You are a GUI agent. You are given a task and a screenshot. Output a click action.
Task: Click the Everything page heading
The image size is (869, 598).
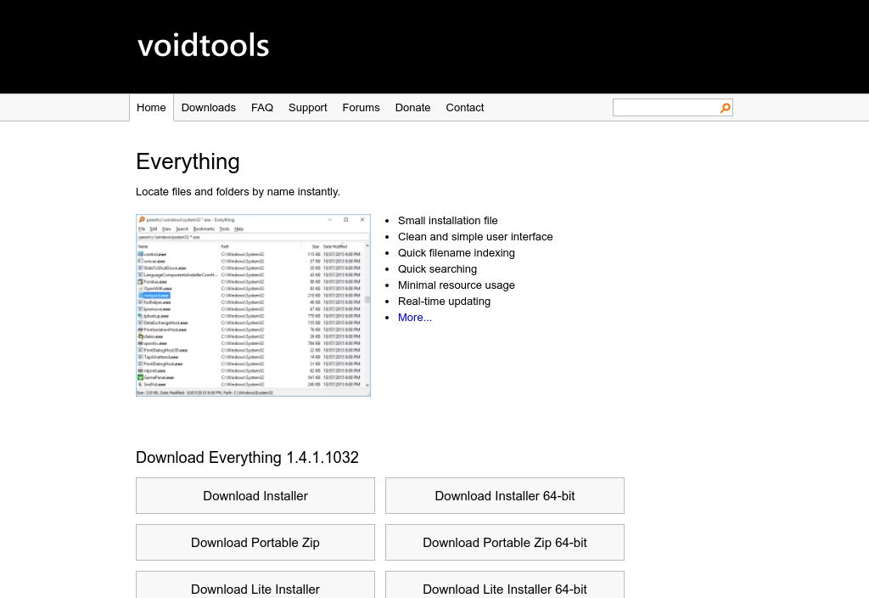click(188, 161)
